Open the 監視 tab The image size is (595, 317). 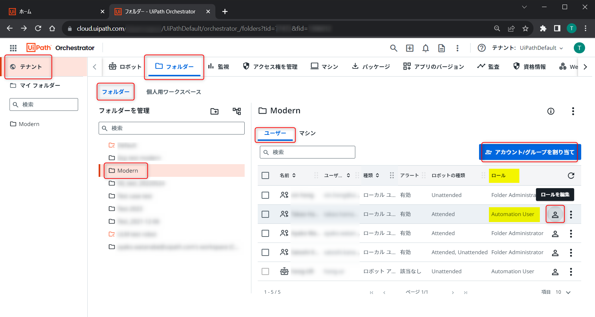218,67
